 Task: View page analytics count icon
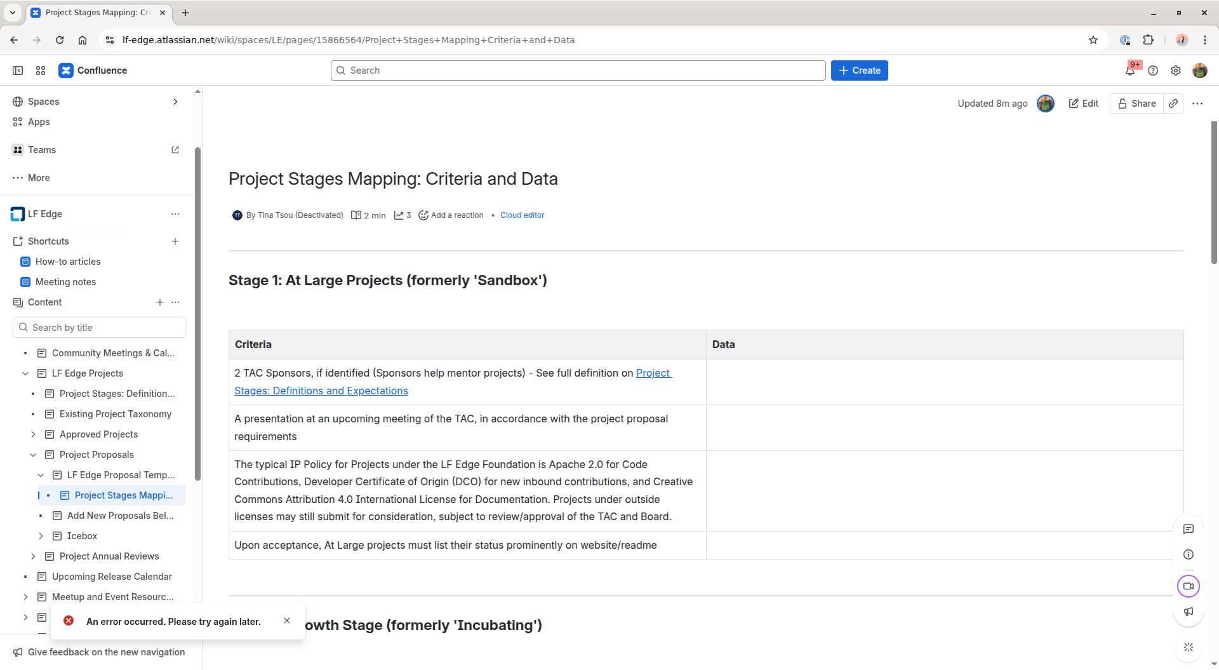pyautogui.click(x=403, y=215)
